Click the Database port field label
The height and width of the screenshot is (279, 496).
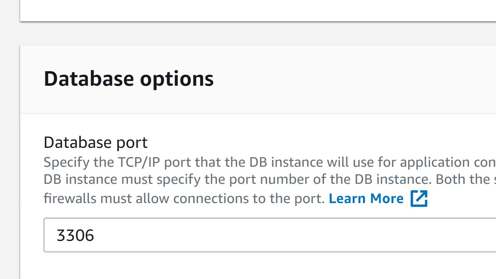tap(95, 142)
